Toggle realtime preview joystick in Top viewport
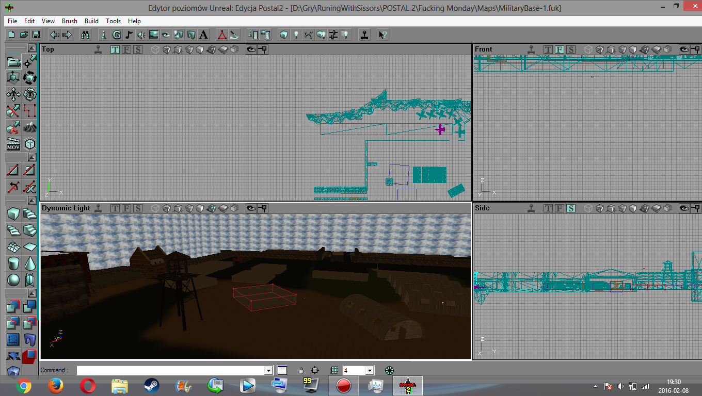Screen dimensions: 702x396 [98, 49]
